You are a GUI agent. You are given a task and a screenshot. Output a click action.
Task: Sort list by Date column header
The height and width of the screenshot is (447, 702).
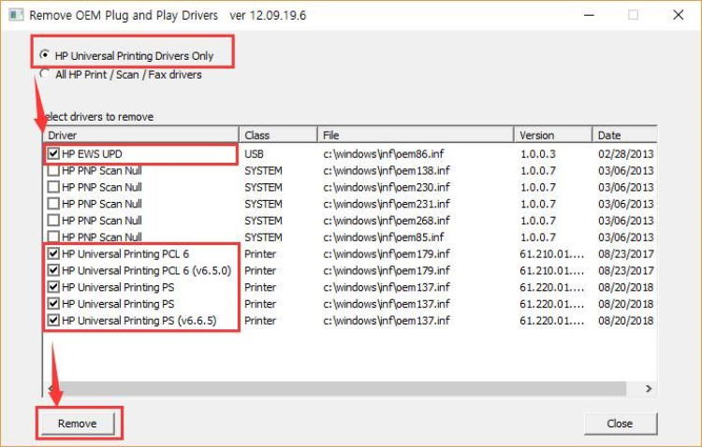[x=625, y=136]
